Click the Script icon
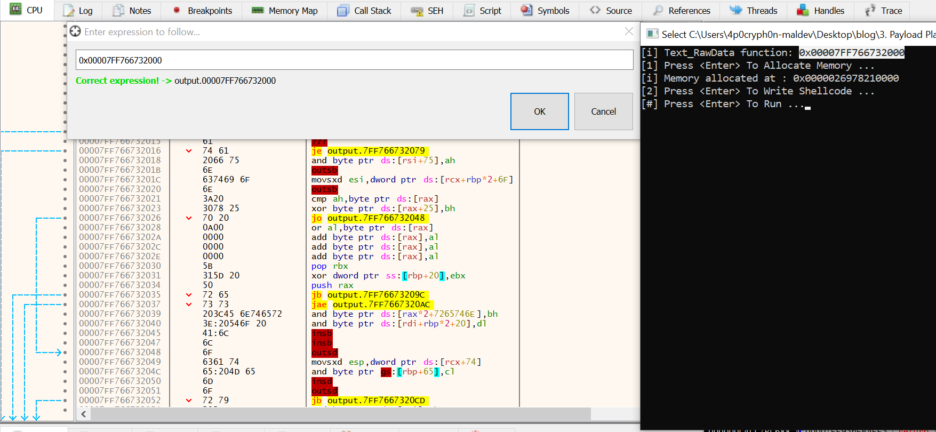The width and height of the screenshot is (936, 432). click(469, 10)
